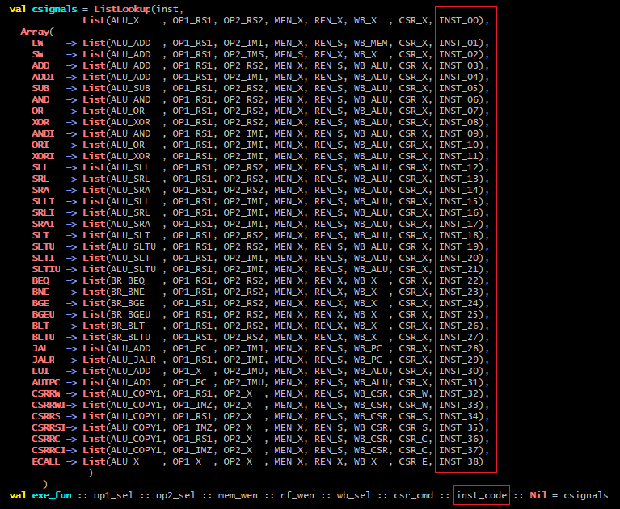Click inst_code in the last line
Image resolution: width=620 pixels, height=509 pixels.
[481, 495]
